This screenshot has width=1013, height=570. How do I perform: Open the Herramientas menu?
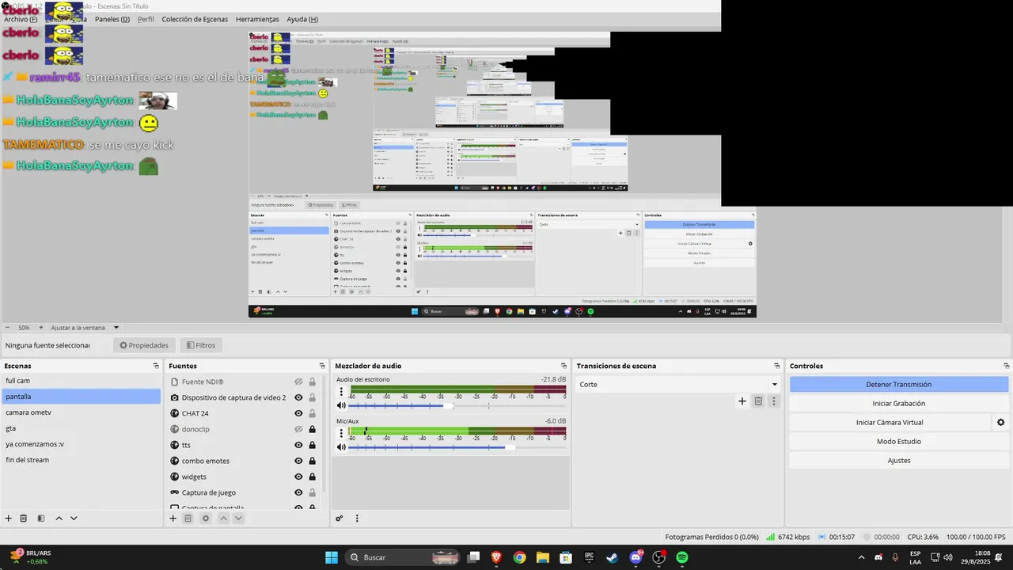pyautogui.click(x=257, y=19)
